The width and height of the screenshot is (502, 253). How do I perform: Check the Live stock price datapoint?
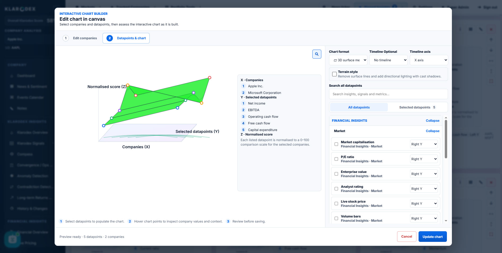click(x=336, y=204)
